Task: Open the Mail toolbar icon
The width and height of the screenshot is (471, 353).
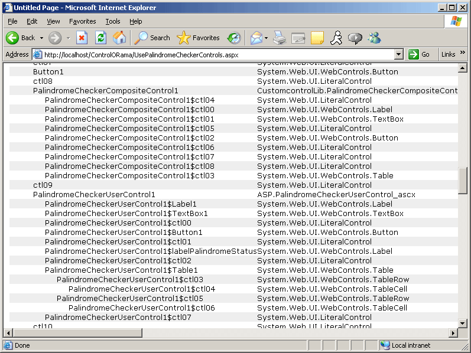Action: 256,38
